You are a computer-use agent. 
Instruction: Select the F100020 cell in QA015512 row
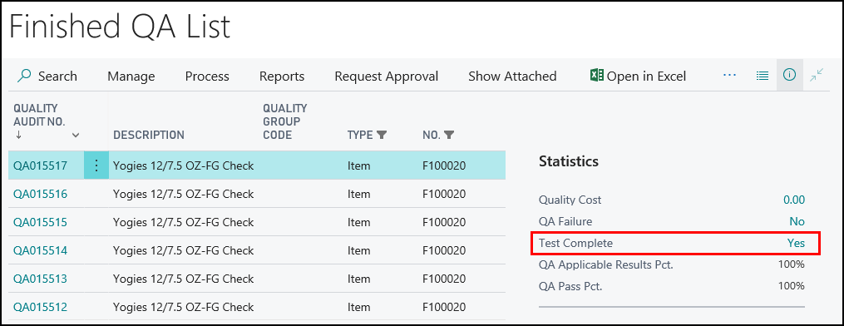(x=444, y=307)
